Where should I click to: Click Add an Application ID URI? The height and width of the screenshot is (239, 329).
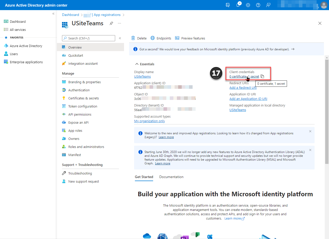point(248,99)
